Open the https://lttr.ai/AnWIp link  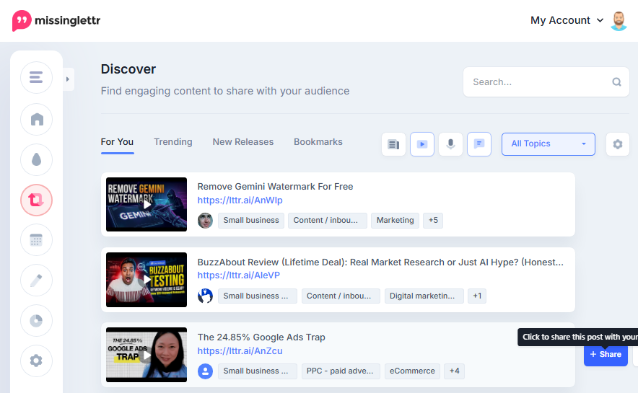[x=240, y=200]
